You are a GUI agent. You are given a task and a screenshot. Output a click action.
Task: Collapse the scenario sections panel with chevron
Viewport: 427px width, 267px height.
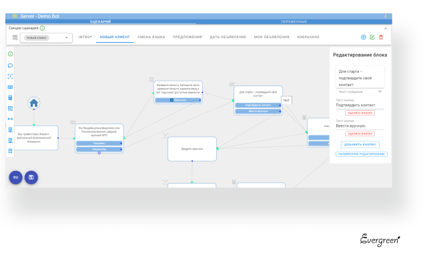click(386, 27)
